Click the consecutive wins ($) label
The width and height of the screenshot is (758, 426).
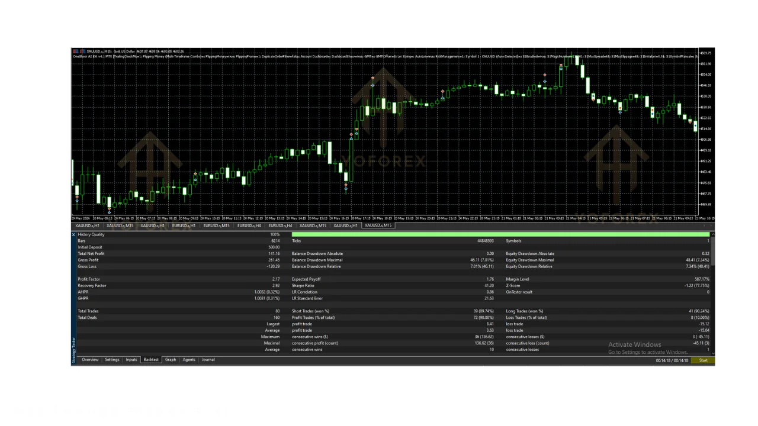pos(310,337)
